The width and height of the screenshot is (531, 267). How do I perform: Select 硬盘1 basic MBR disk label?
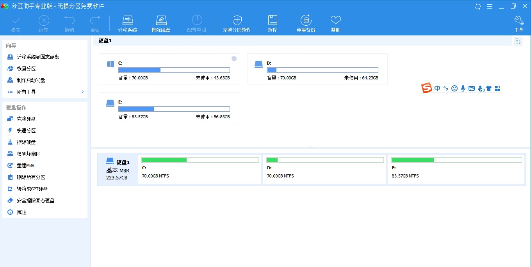(x=118, y=170)
